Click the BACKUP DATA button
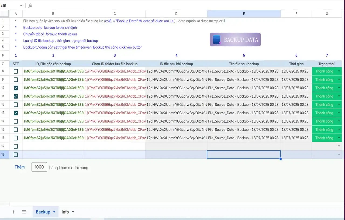 235,40
